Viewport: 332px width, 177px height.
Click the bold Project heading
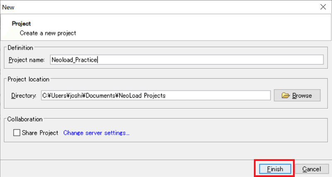[x=21, y=24]
